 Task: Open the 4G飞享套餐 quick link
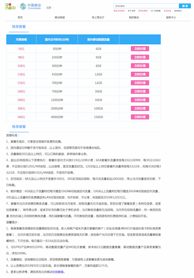tap(156, 11)
